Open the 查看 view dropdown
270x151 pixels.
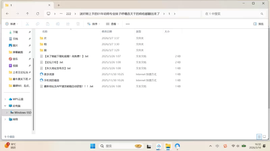coord(112,24)
